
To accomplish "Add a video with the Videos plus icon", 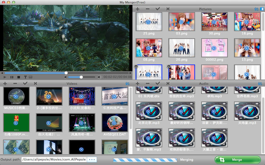I will 5,83.
